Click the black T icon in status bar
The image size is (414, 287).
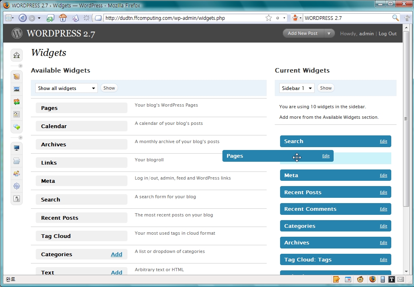pyautogui.click(x=392, y=279)
